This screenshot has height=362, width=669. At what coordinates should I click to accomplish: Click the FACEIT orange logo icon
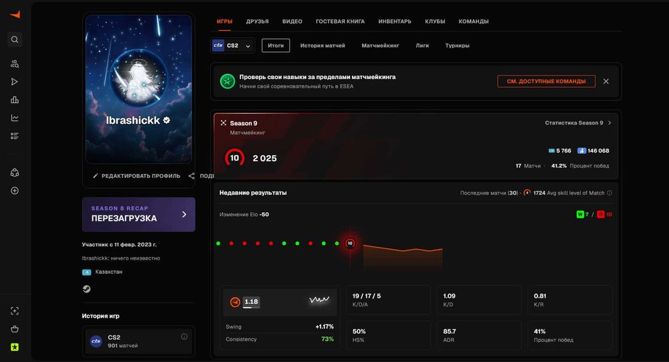15,15
